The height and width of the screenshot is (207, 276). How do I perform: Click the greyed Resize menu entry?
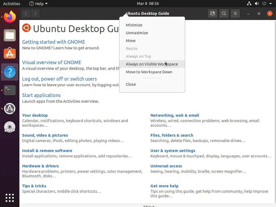tap(152, 49)
